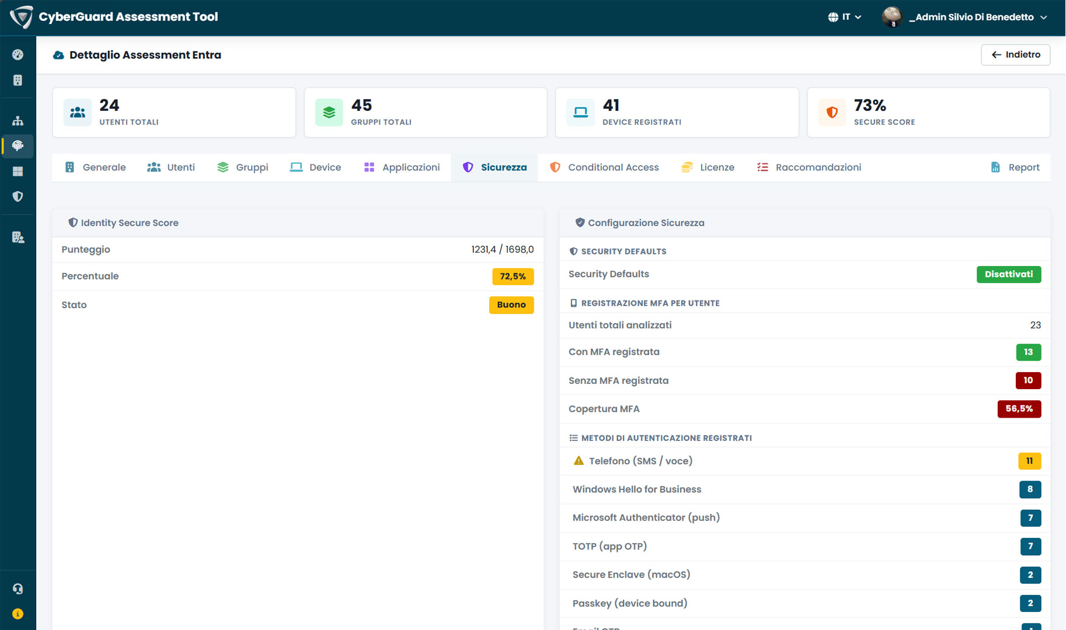Open the shield icon in sidebar
Image resolution: width=1066 pixels, height=630 pixels.
click(x=18, y=197)
